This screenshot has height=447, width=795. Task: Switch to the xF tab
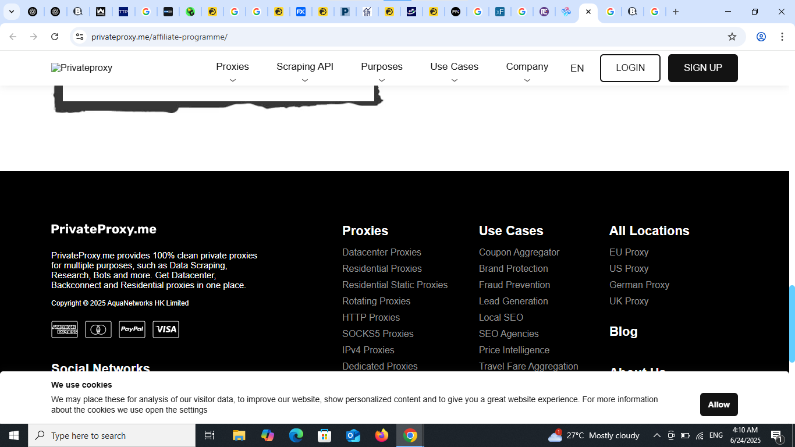click(500, 12)
